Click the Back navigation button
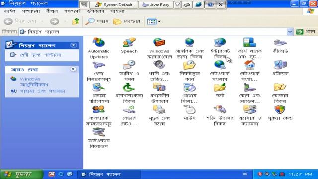This screenshot has height=179, width=318. tap(20, 21)
